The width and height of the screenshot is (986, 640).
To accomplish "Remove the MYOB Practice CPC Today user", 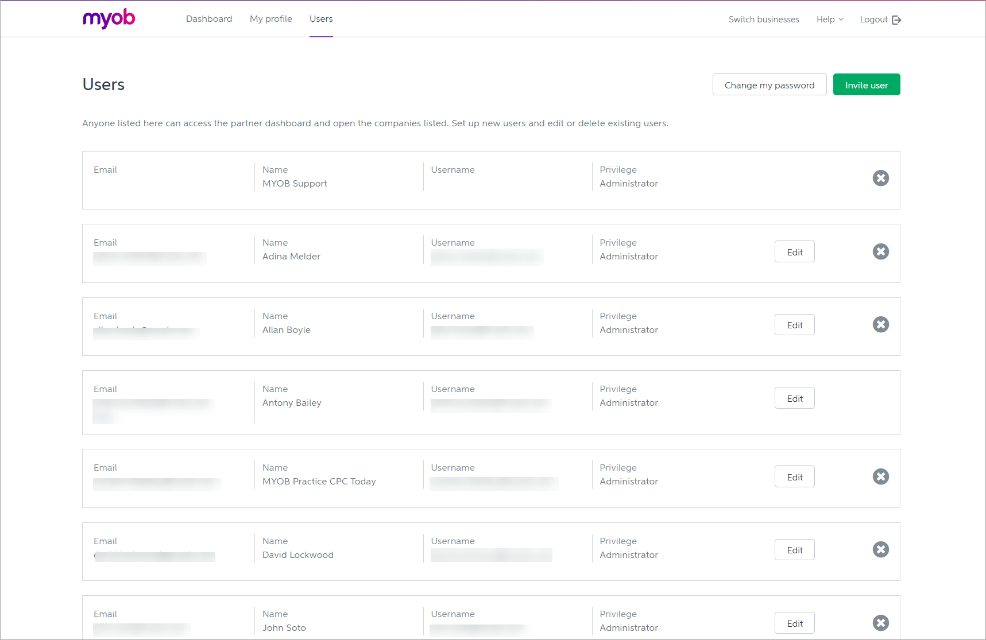I will coord(880,476).
